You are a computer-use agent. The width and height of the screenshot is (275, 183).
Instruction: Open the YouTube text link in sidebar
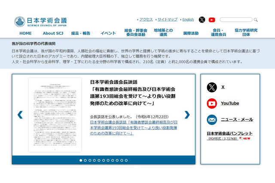point(230,103)
